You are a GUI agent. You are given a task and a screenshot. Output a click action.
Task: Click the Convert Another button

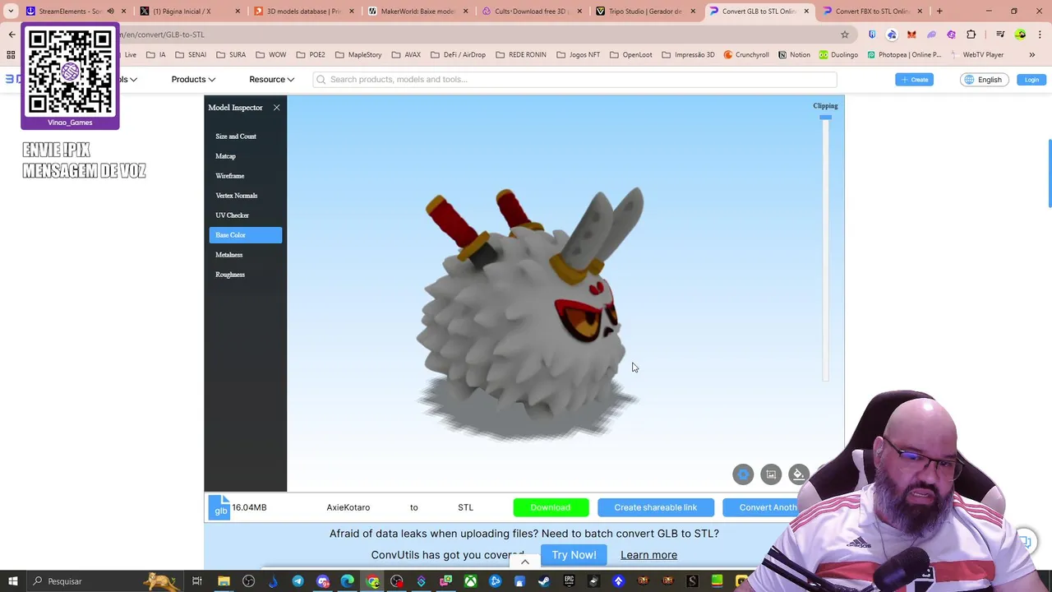click(x=760, y=507)
